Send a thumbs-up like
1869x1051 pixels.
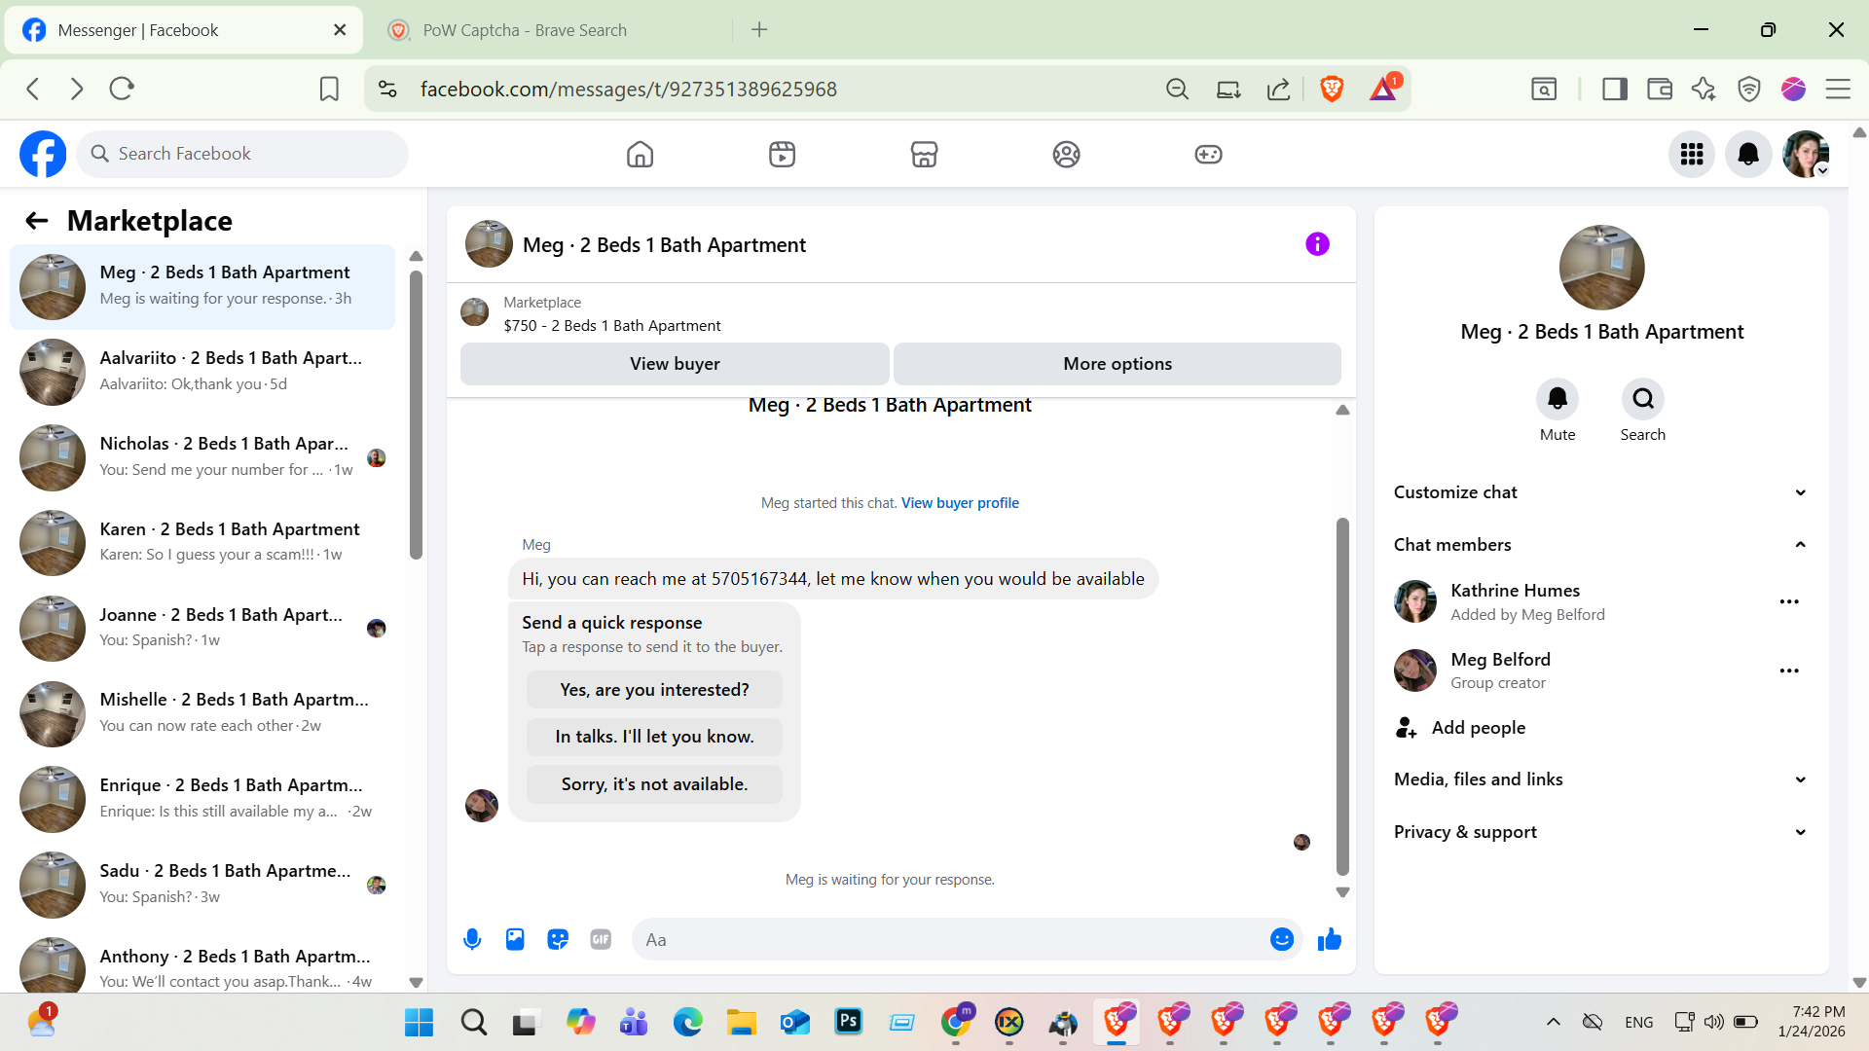(1330, 939)
